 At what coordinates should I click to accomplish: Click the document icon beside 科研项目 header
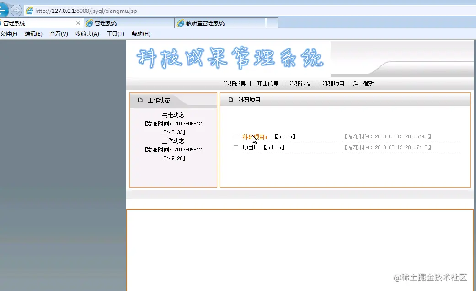pyautogui.click(x=231, y=99)
